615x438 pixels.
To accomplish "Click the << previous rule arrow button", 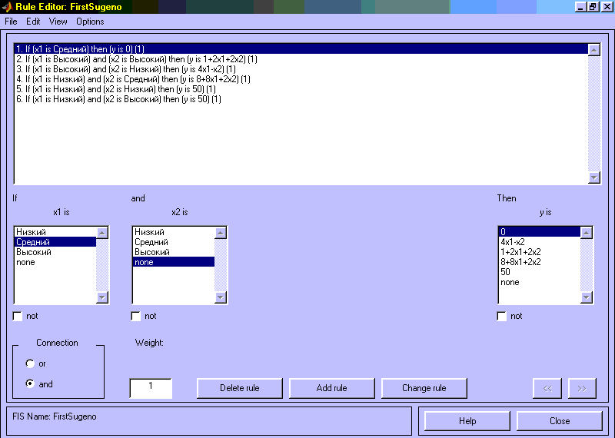I will coord(547,388).
